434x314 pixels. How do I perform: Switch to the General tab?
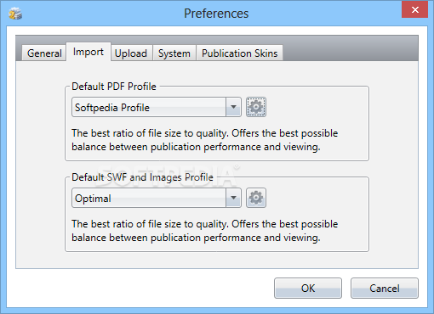(x=44, y=53)
